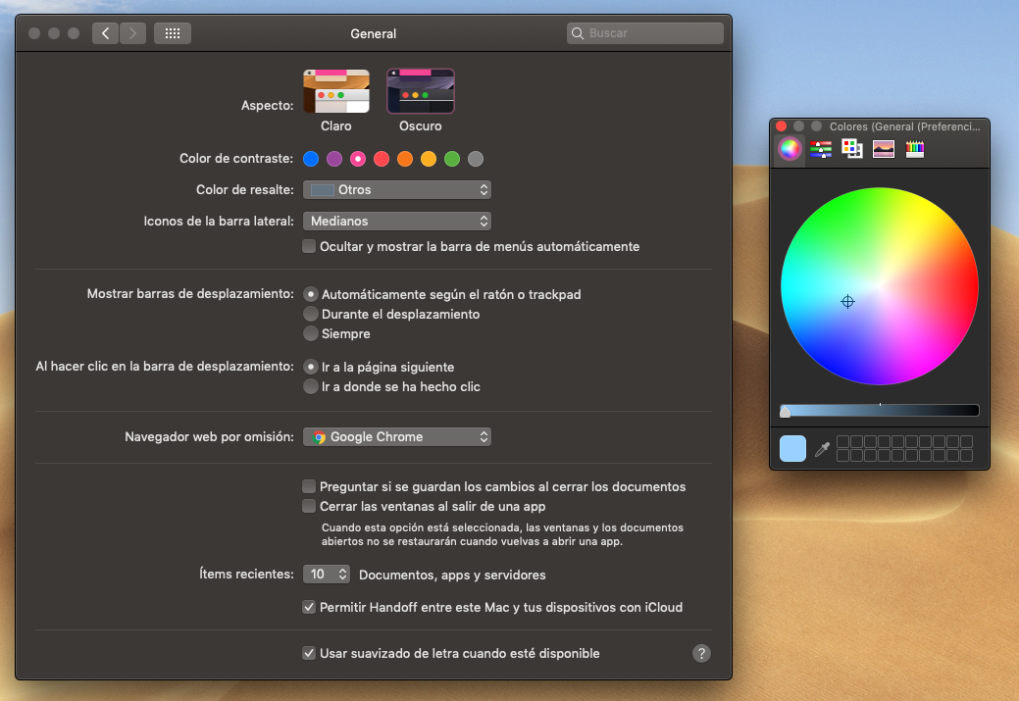The width and height of the screenshot is (1019, 701).
Task: Open sidebar icon size Medianos dropdown
Action: pos(397,221)
